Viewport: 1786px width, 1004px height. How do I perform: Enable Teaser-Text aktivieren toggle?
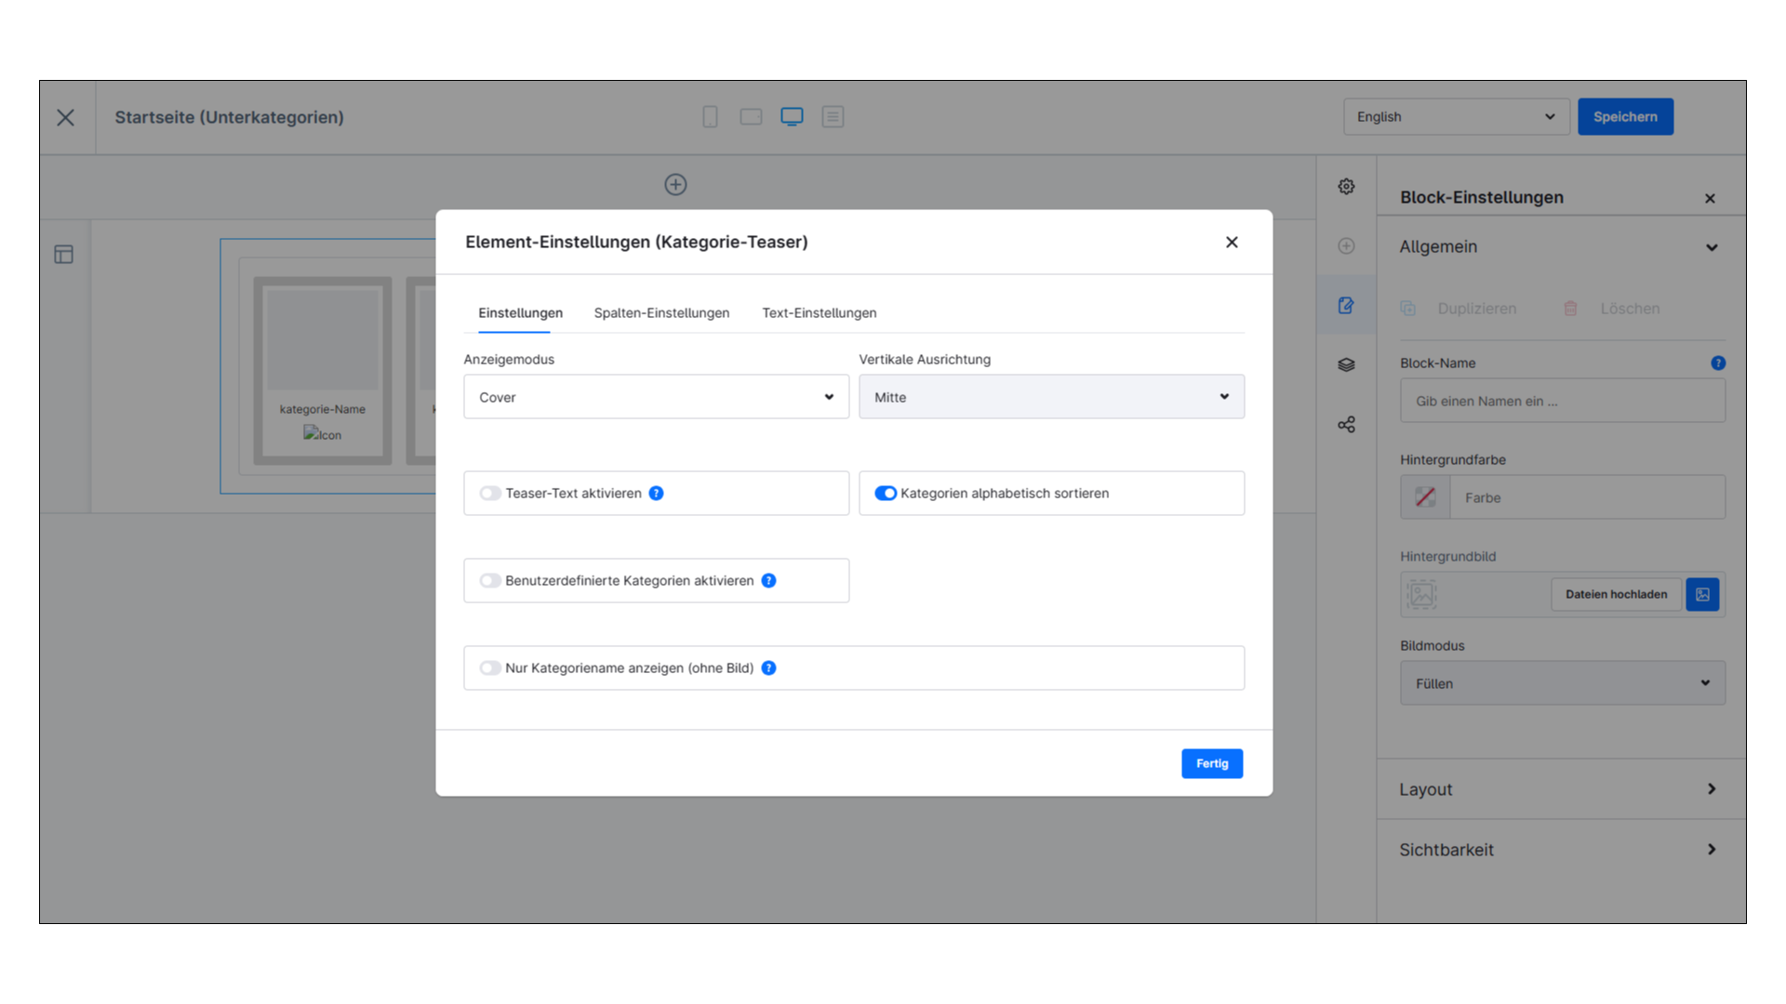(x=490, y=494)
